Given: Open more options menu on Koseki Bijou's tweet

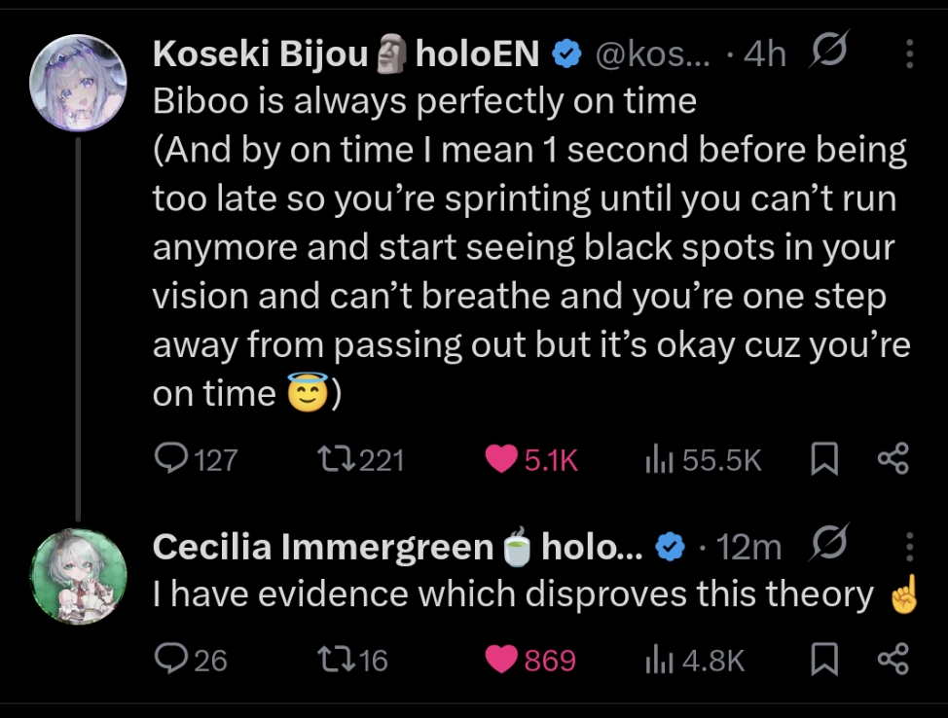Looking at the screenshot, I should [x=909, y=54].
